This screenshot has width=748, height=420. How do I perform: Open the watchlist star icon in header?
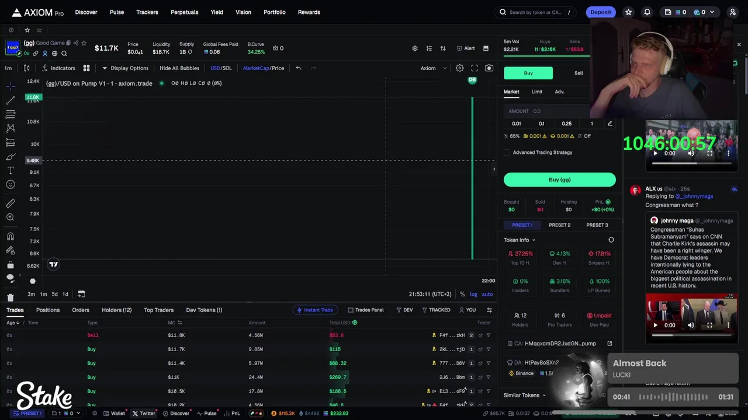click(x=629, y=12)
